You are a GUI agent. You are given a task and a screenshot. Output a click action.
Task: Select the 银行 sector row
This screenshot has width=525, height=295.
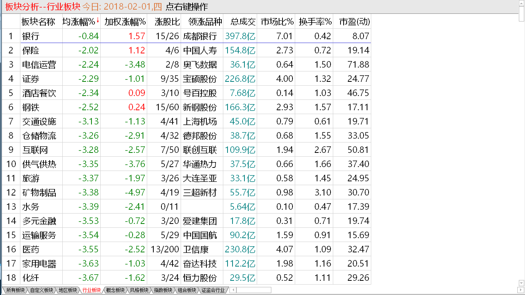[x=186, y=36]
